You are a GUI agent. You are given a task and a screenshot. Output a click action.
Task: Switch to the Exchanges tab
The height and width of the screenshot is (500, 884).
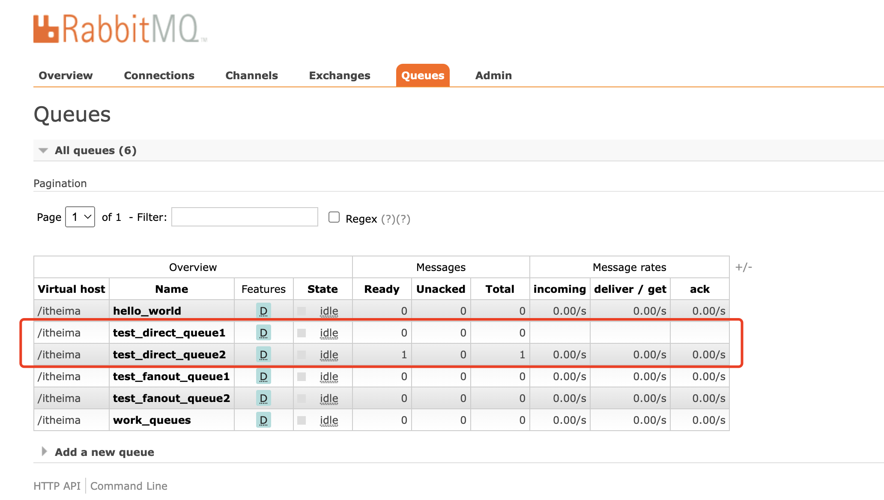pyautogui.click(x=339, y=75)
